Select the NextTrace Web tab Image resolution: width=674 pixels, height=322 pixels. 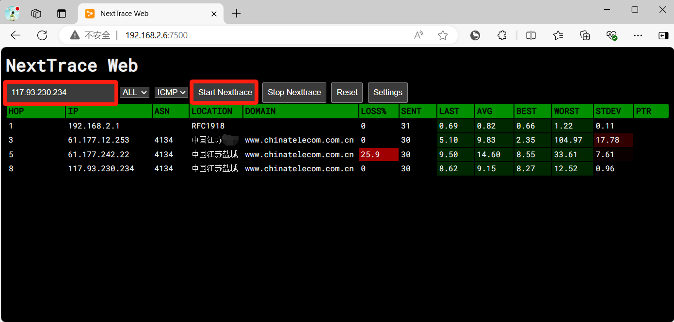[145, 14]
